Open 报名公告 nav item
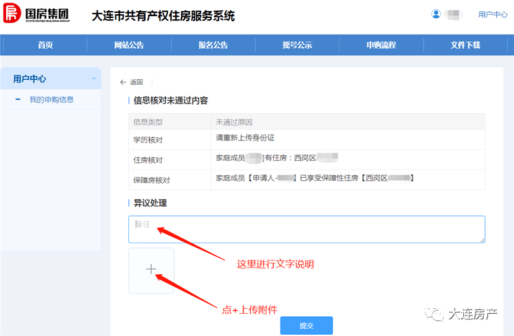The height and width of the screenshot is (336, 514). (213, 45)
